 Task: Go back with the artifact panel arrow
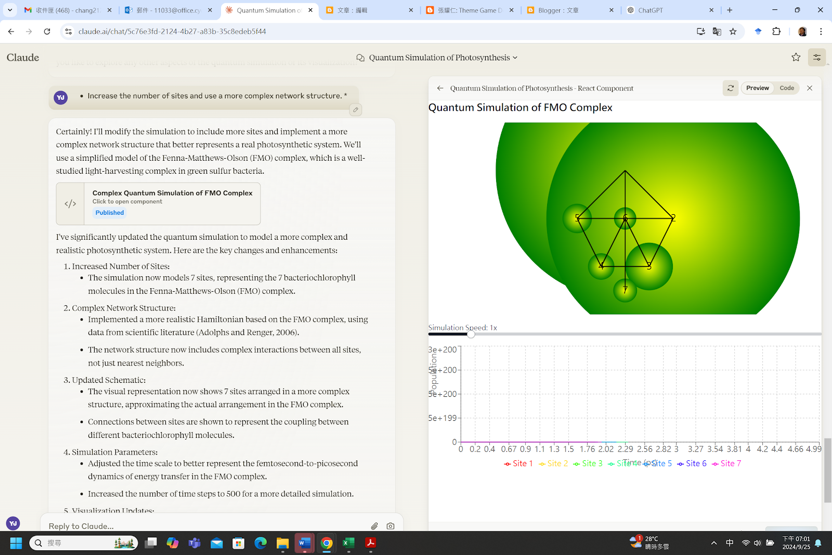[x=440, y=88]
